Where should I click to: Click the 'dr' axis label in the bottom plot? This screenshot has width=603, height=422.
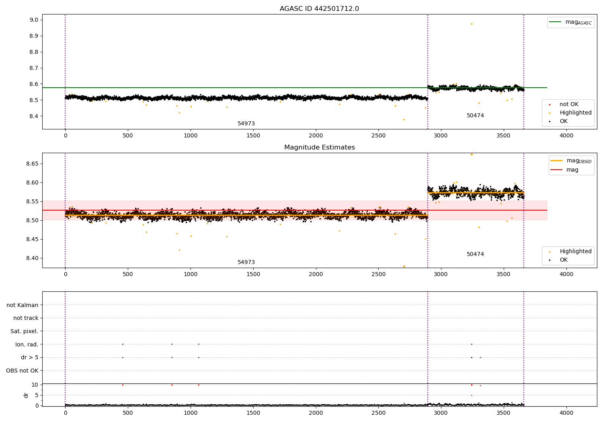click(26, 395)
